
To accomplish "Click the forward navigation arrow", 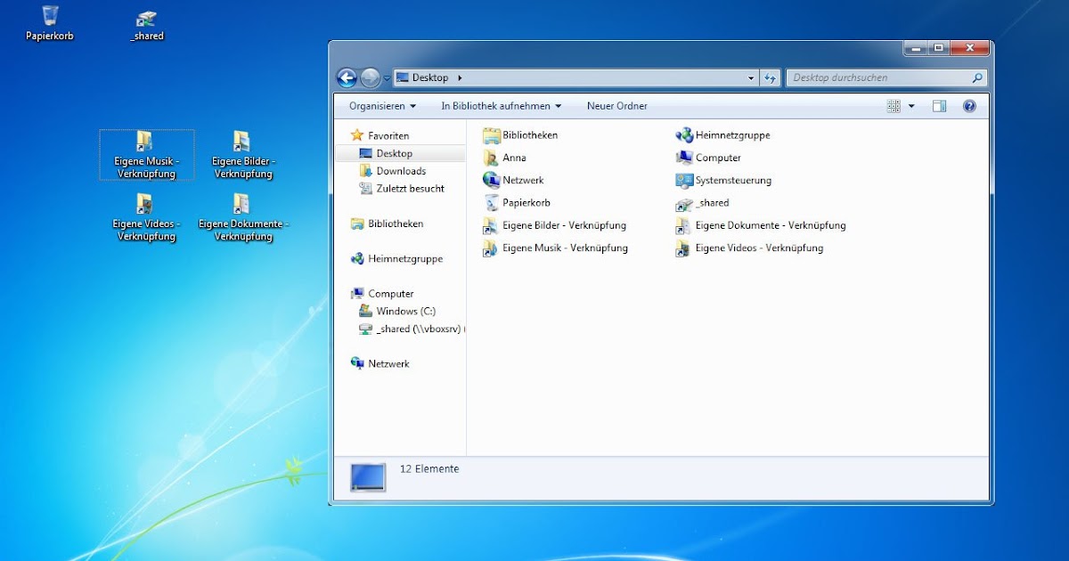I will [371, 77].
